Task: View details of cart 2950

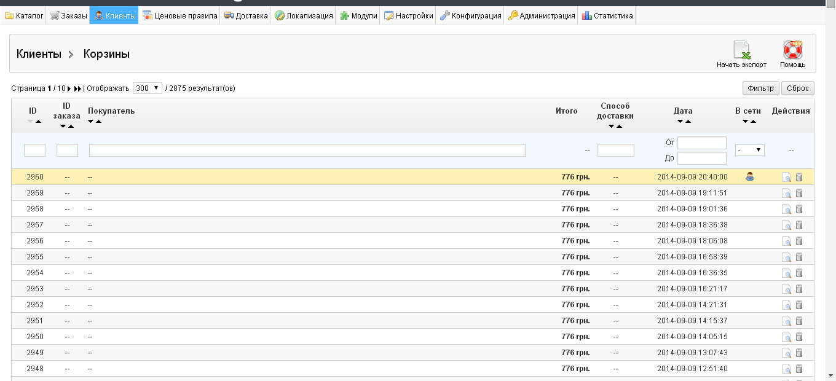Action: (x=786, y=337)
